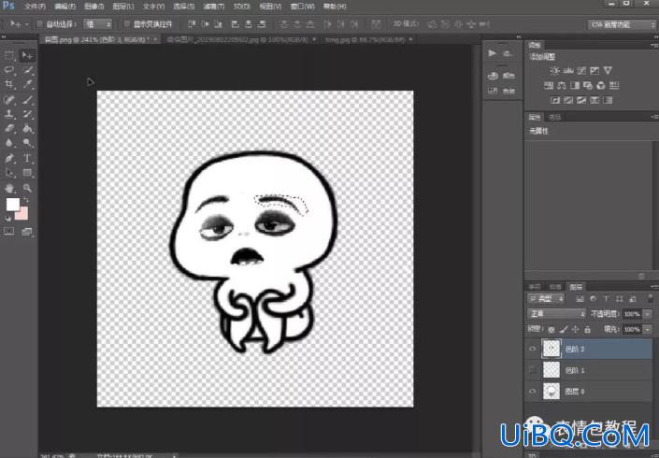
Task: Select the 色阶 1 layer thumbnail
Action: click(552, 370)
